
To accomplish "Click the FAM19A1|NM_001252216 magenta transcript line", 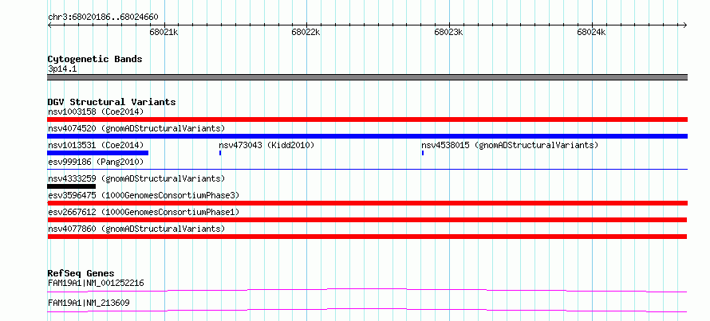I will (x=367, y=290).
